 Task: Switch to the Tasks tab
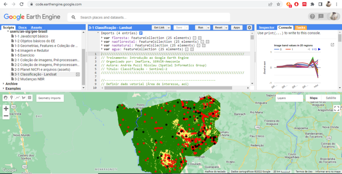(301, 27)
